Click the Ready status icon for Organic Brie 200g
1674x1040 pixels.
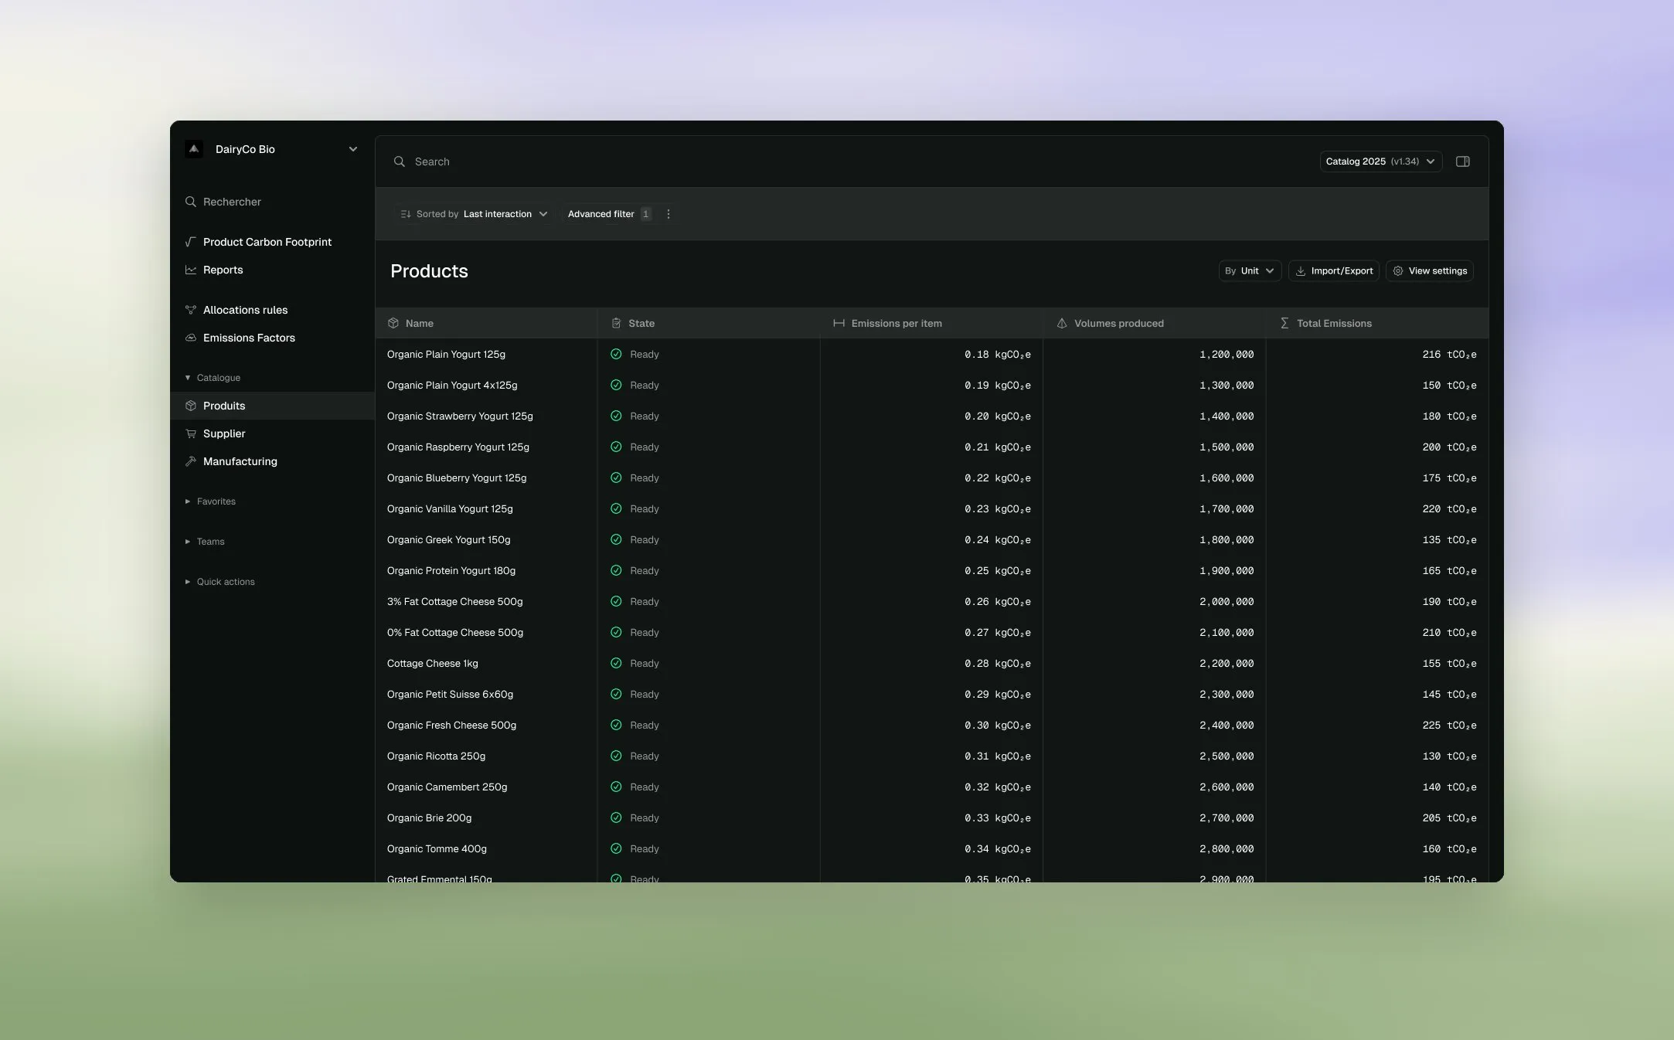click(x=616, y=818)
